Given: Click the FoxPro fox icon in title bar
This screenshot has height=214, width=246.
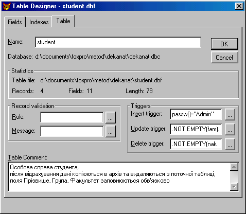Looking at the screenshot, I should coord(7,6).
